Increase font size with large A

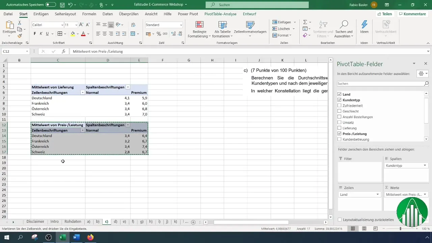click(81, 25)
